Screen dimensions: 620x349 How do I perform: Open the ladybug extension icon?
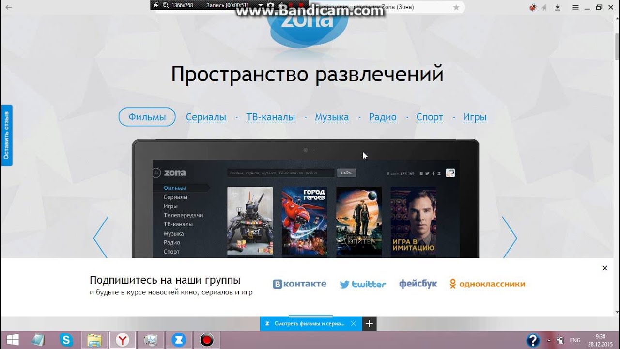(533, 7)
